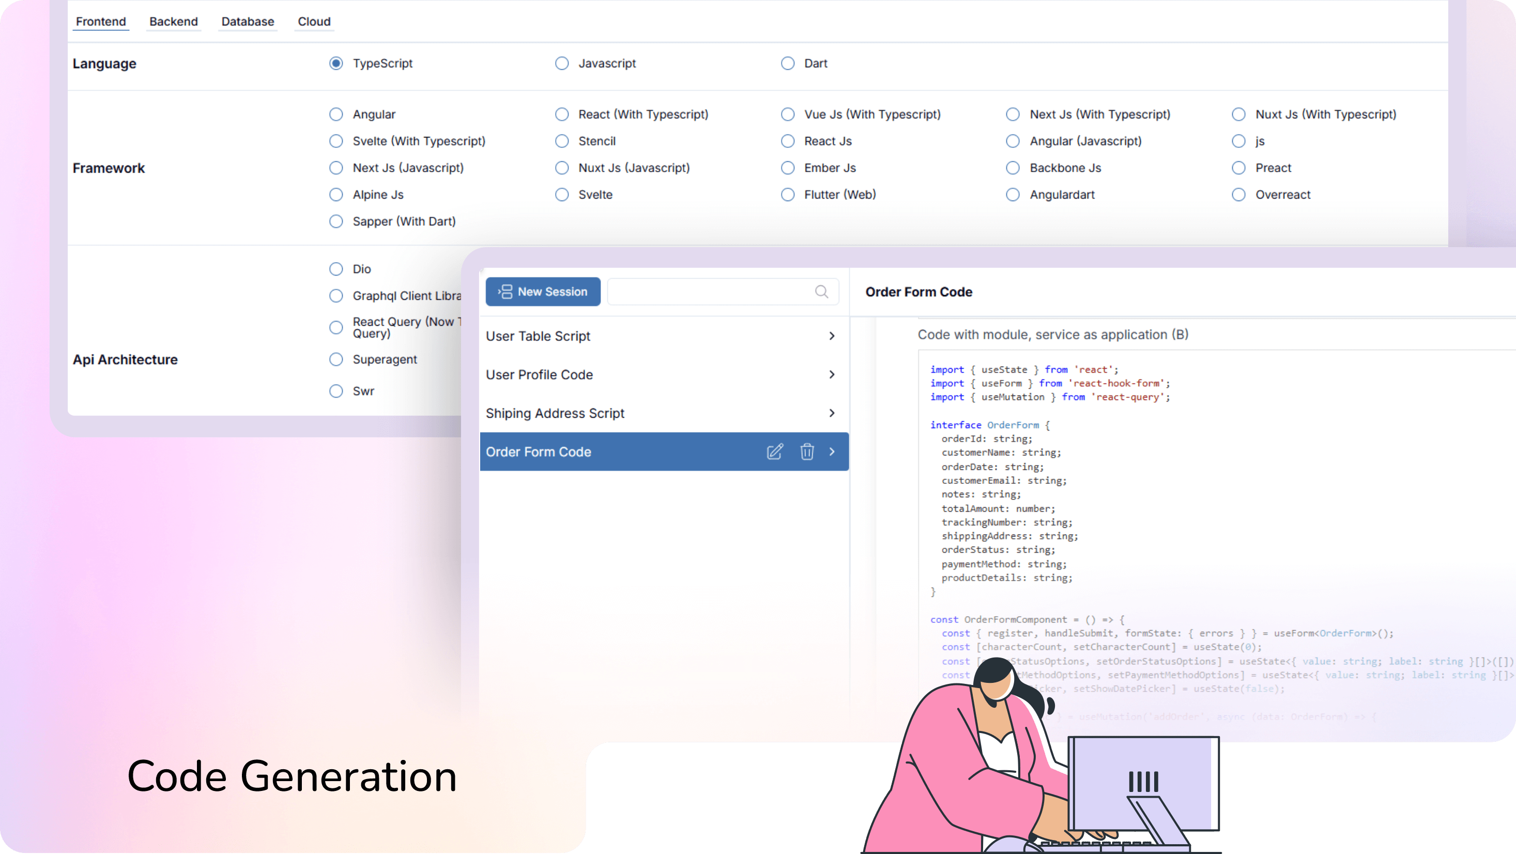Image resolution: width=1516 pixels, height=854 pixels.
Task: Choose Flutter (Web) framework option
Action: (x=787, y=195)
